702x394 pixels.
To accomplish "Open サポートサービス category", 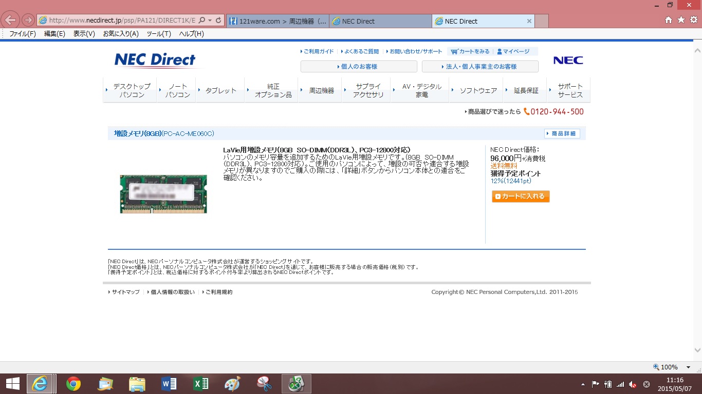I will pyautogui.click(x=569, y=90).
